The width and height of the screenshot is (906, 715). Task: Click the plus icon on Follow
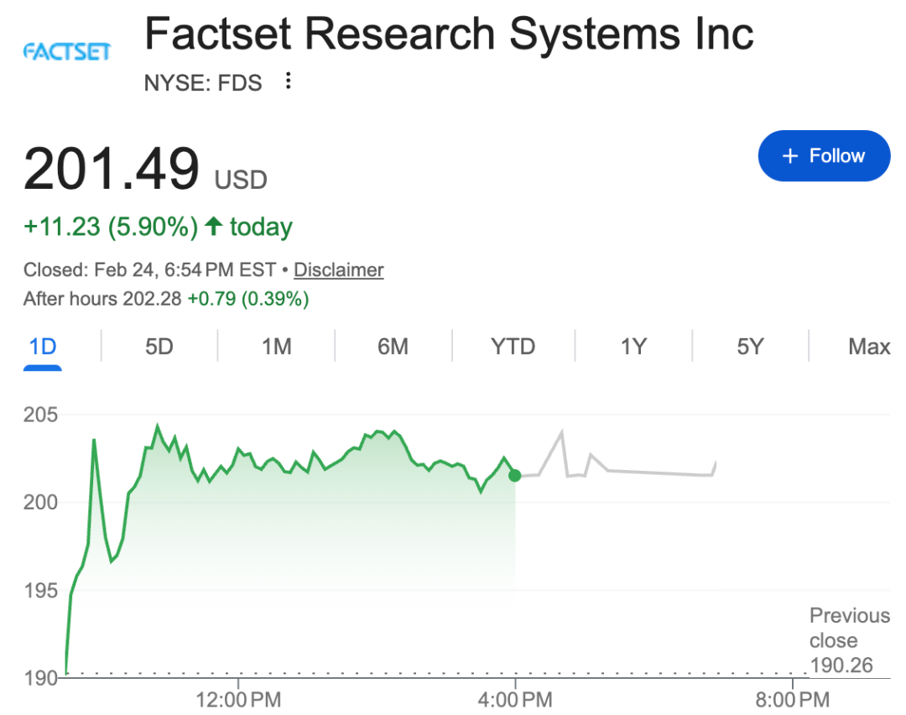tap(789, 156)
